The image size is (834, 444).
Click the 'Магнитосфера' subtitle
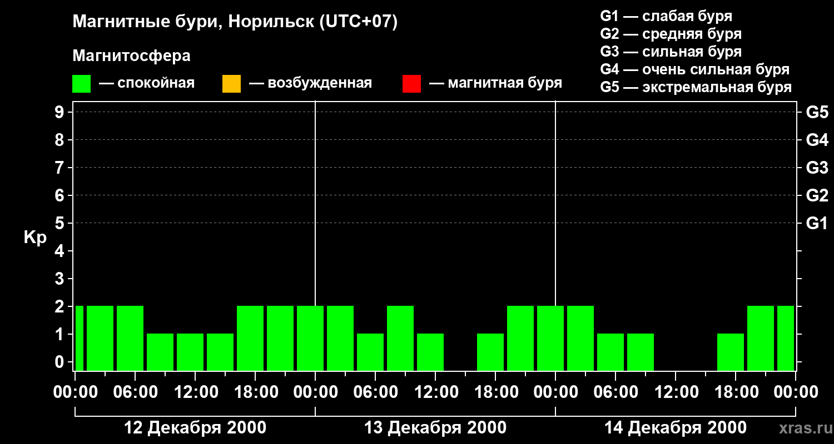[132, 56]
